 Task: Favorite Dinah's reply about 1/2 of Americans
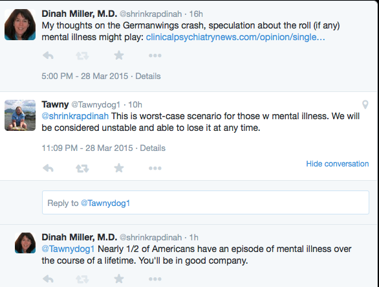[x=119, y=279]
